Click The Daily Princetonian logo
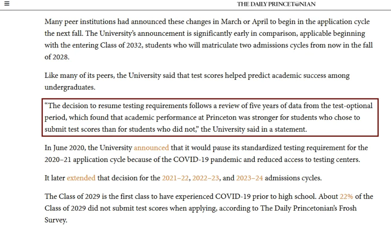The image size is (391, 227). [x=276, y=4]
